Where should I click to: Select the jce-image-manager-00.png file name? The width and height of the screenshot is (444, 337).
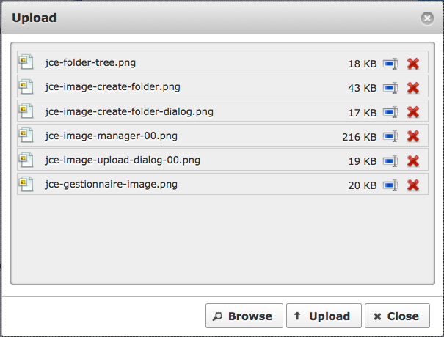(x=111, y=136)
